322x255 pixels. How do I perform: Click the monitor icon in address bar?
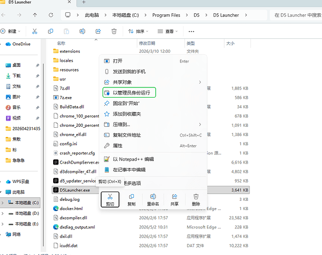(67, 15)
